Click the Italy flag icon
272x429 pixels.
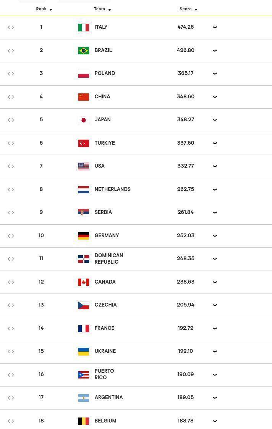[84, 27]
